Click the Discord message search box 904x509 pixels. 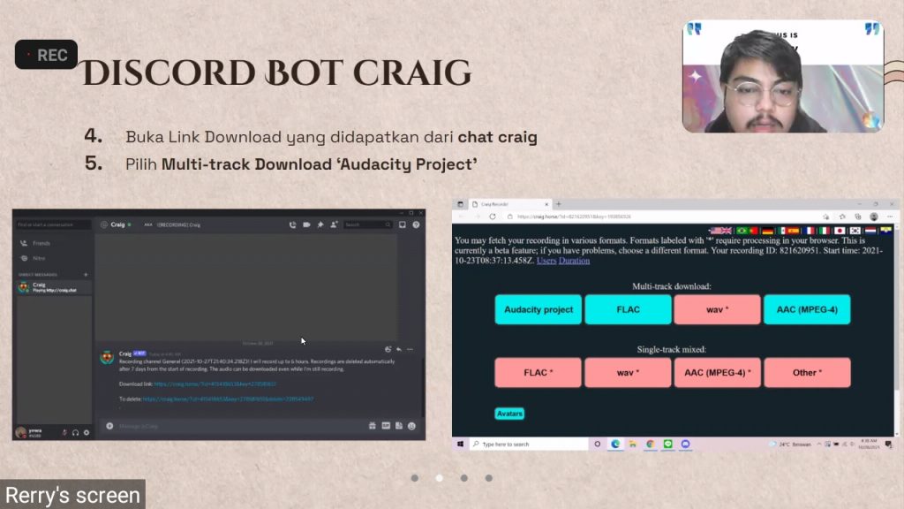tap(368, 224)
